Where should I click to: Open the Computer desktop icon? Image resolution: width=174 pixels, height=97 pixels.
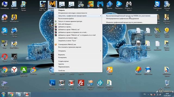pyautogui.click(x=5, y=5)
